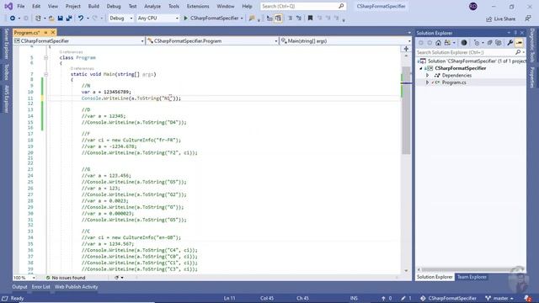Click the notifications icon in the status bar
539x303 pixels.
coord(528,298)
